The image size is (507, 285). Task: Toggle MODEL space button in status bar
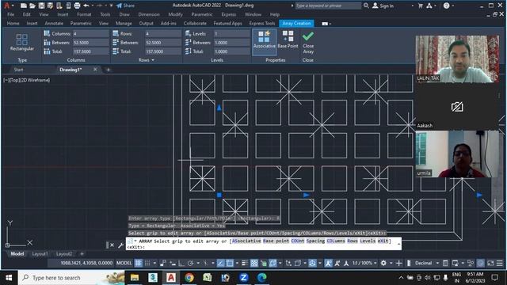(x=124, y=263)
